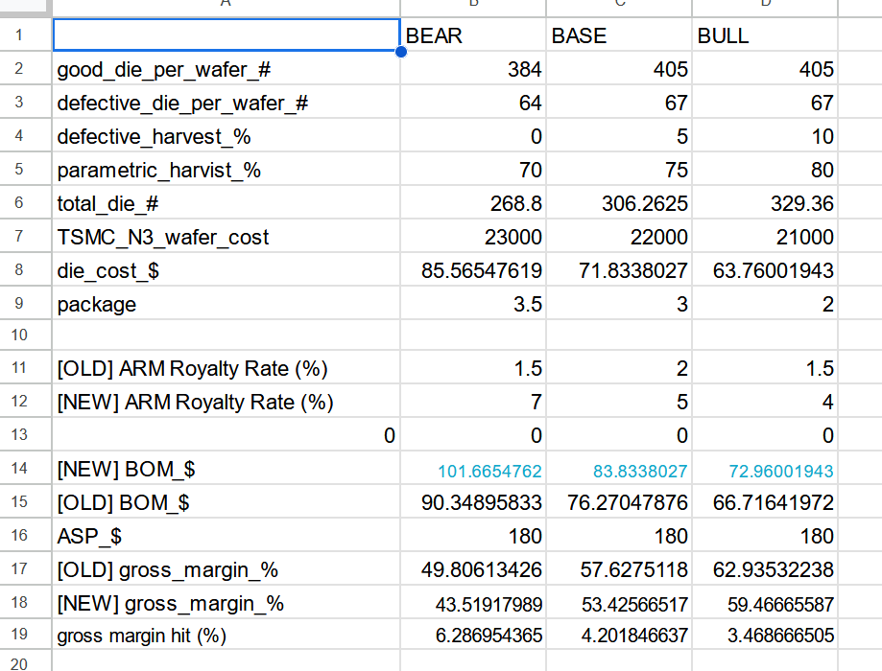Select row 13 via its row header
Viewport: 882px width, 671px height.
coord(26,434)
